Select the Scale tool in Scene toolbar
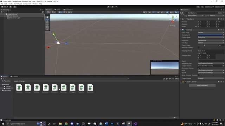 (47, 24)
